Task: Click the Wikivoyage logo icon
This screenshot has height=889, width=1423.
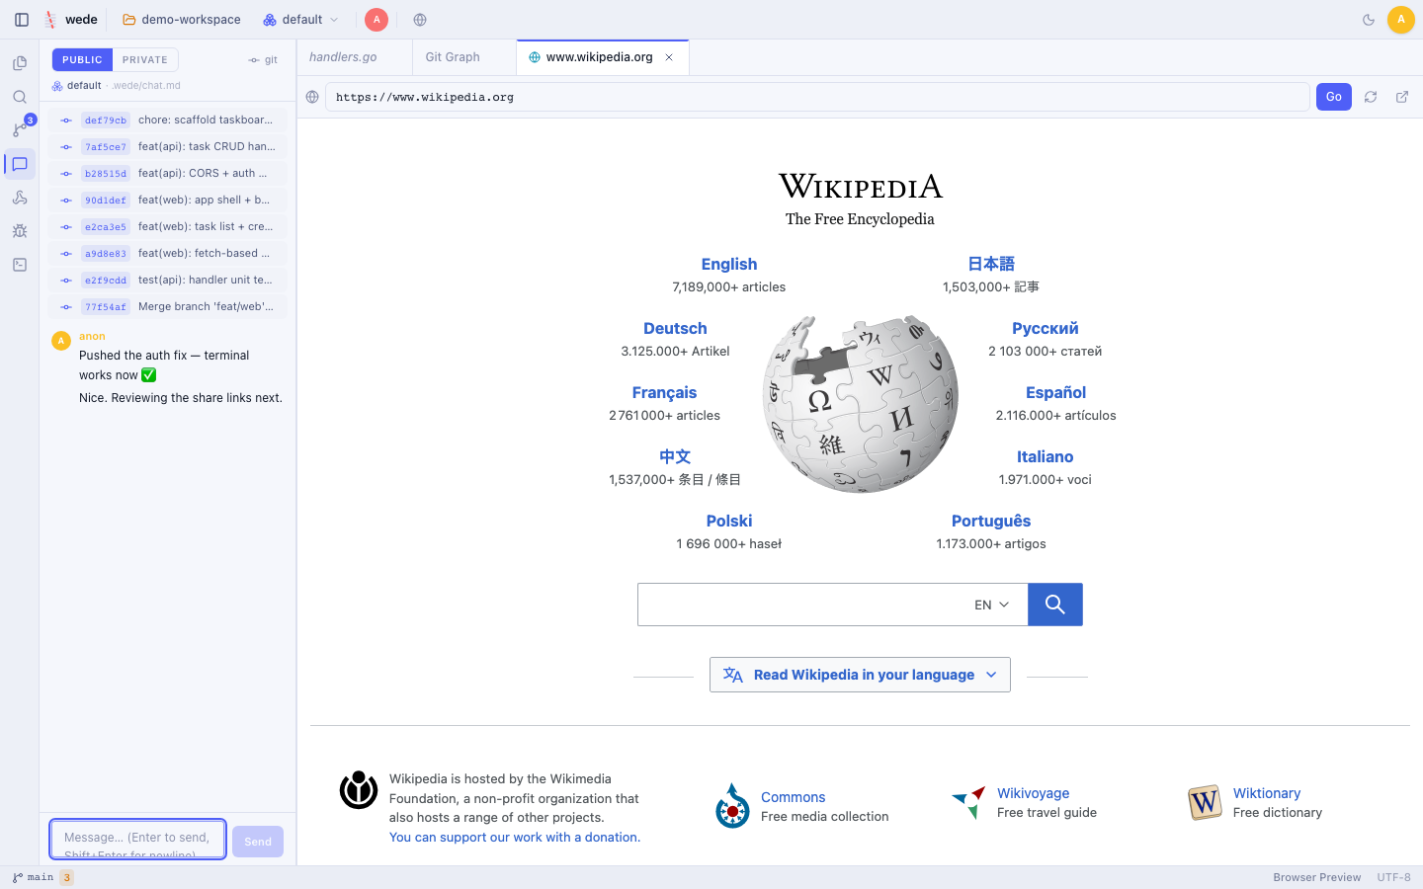Action: pyautogui.click(x=968, y=802)
